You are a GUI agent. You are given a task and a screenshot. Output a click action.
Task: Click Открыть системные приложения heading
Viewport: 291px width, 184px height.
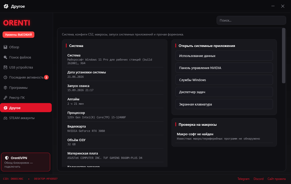click(207, 46)
